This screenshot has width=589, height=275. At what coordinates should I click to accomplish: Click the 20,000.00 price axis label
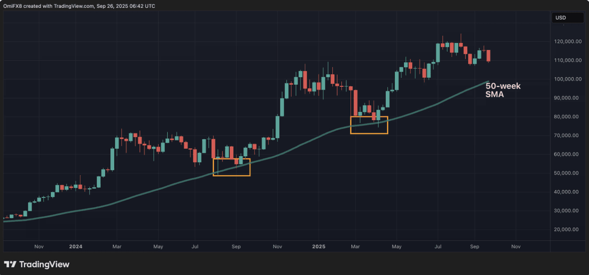click(x=567, y=229)
